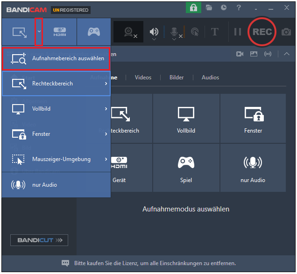Toggle text overlay tool
Screen dimensions: 297x274
pos(215,32)
